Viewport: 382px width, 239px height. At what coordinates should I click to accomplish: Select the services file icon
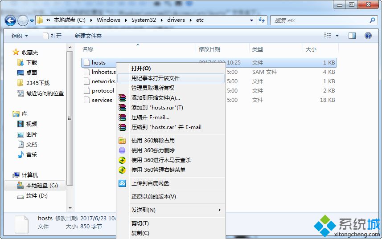pos(86,100)
